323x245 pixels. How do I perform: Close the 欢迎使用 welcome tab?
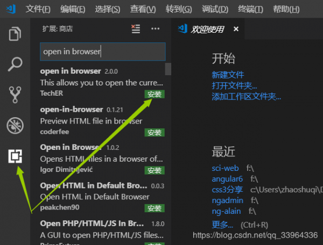pyautogui.click(x=235, y=29)
